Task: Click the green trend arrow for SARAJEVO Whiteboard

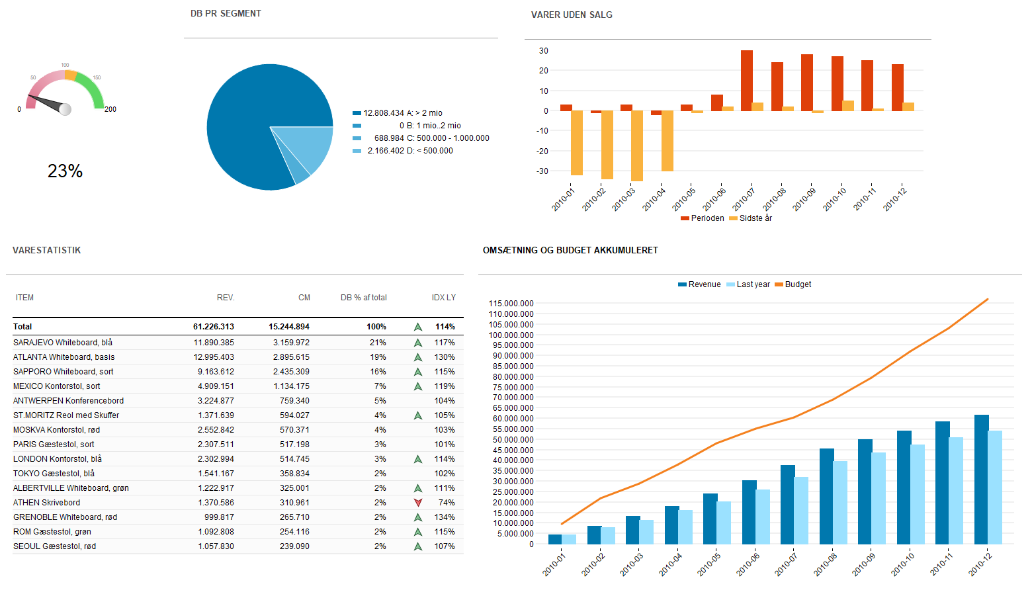Action: click(x=418, y=343)
